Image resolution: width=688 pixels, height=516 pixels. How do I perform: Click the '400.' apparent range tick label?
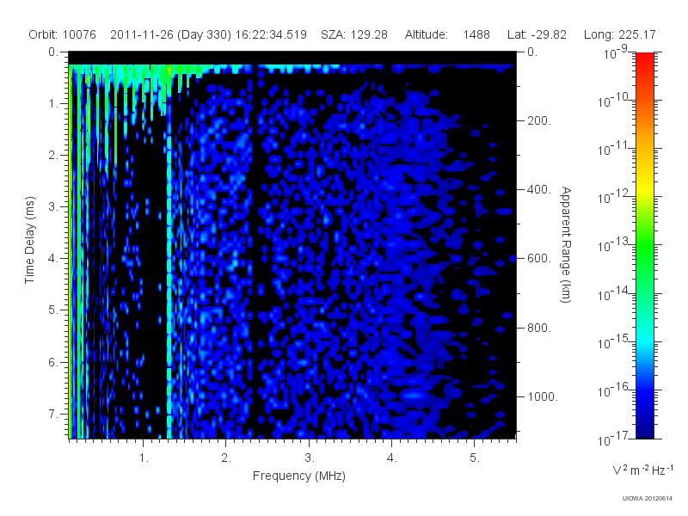[x=539, y=189]
